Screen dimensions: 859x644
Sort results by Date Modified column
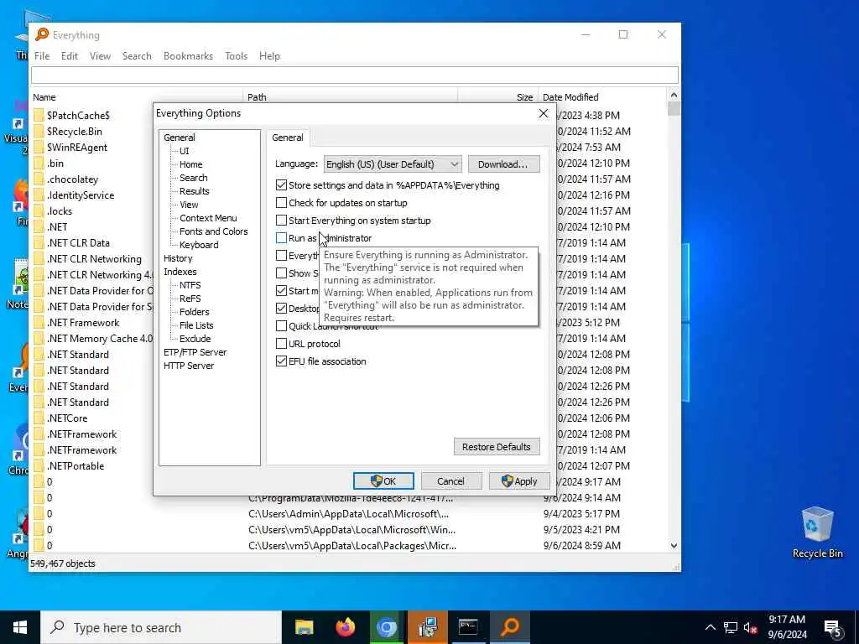tap(602, 97)
